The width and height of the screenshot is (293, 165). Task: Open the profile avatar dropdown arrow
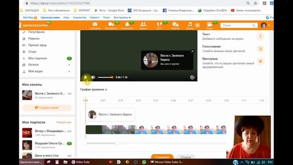(269, 25)
